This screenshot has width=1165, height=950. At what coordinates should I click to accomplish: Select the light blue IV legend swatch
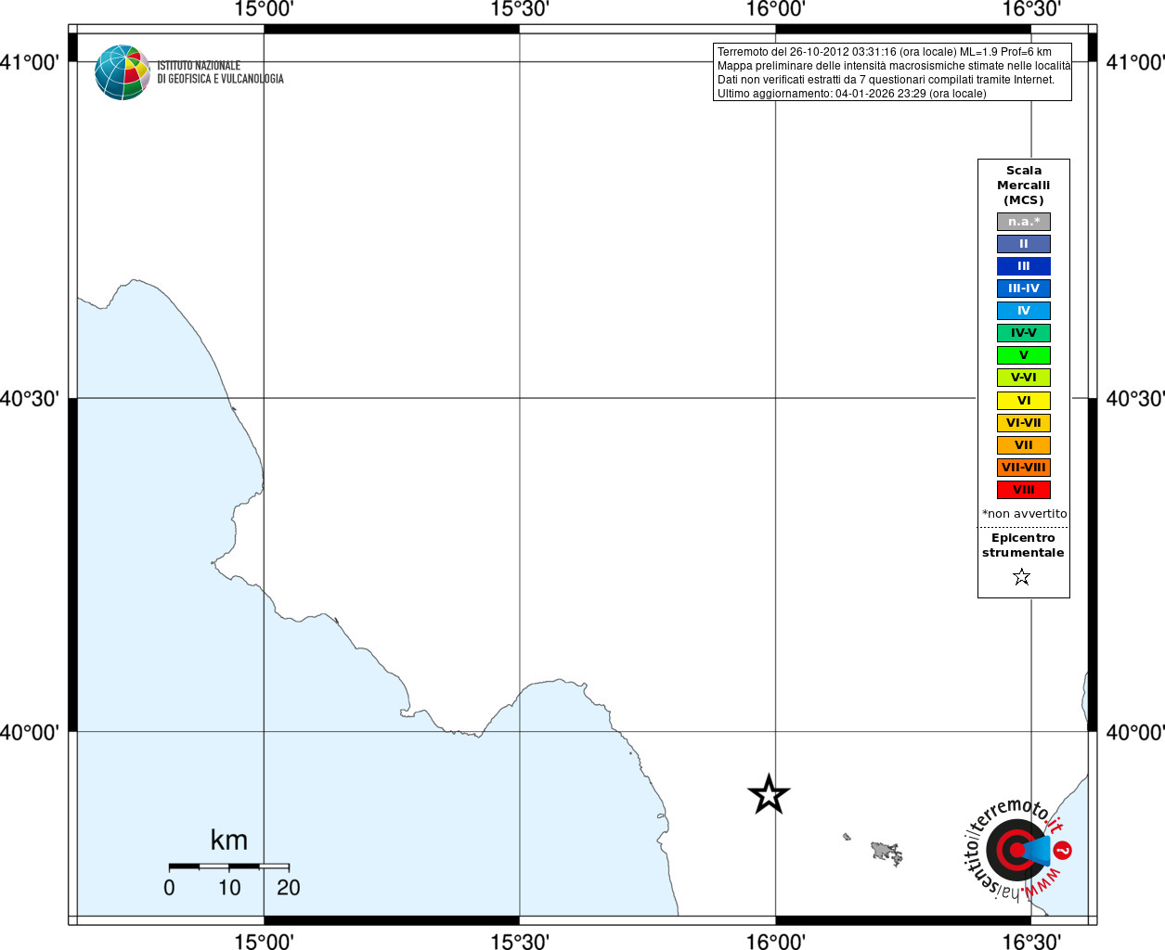point(1024,311)
